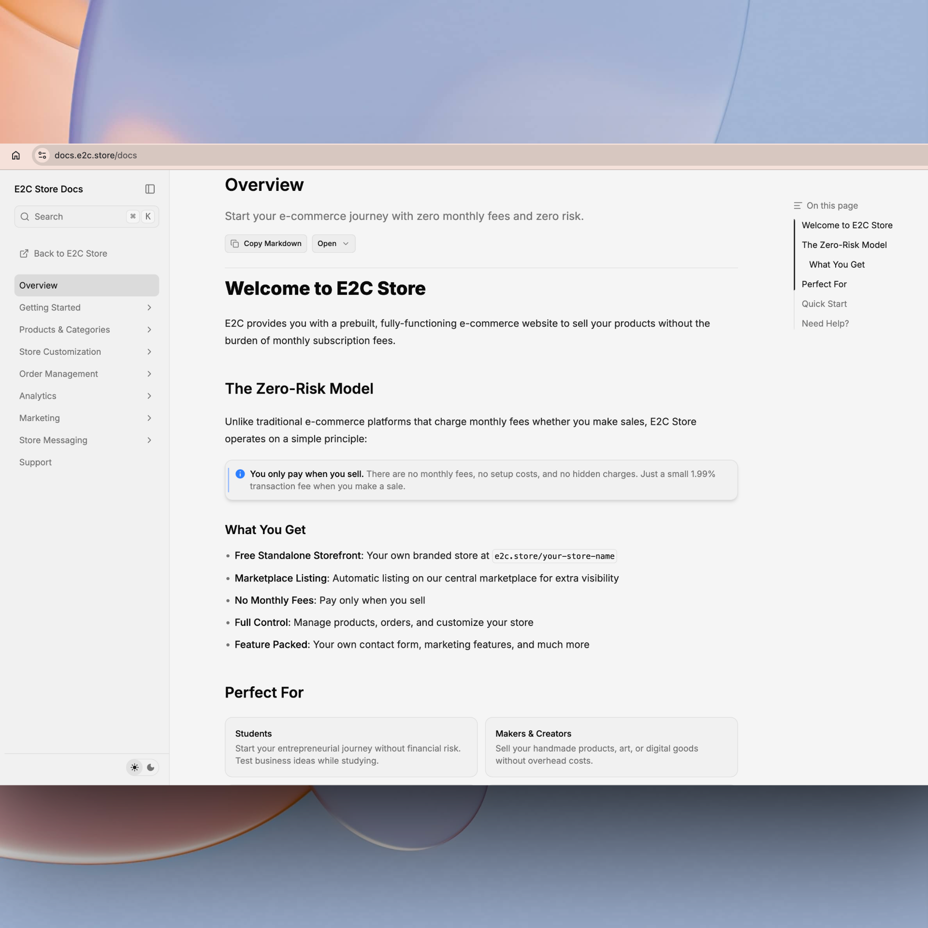Viewport: 928px width, 928px height.
Task: Click the Search docs input field
Action: (x=77, y=217)
